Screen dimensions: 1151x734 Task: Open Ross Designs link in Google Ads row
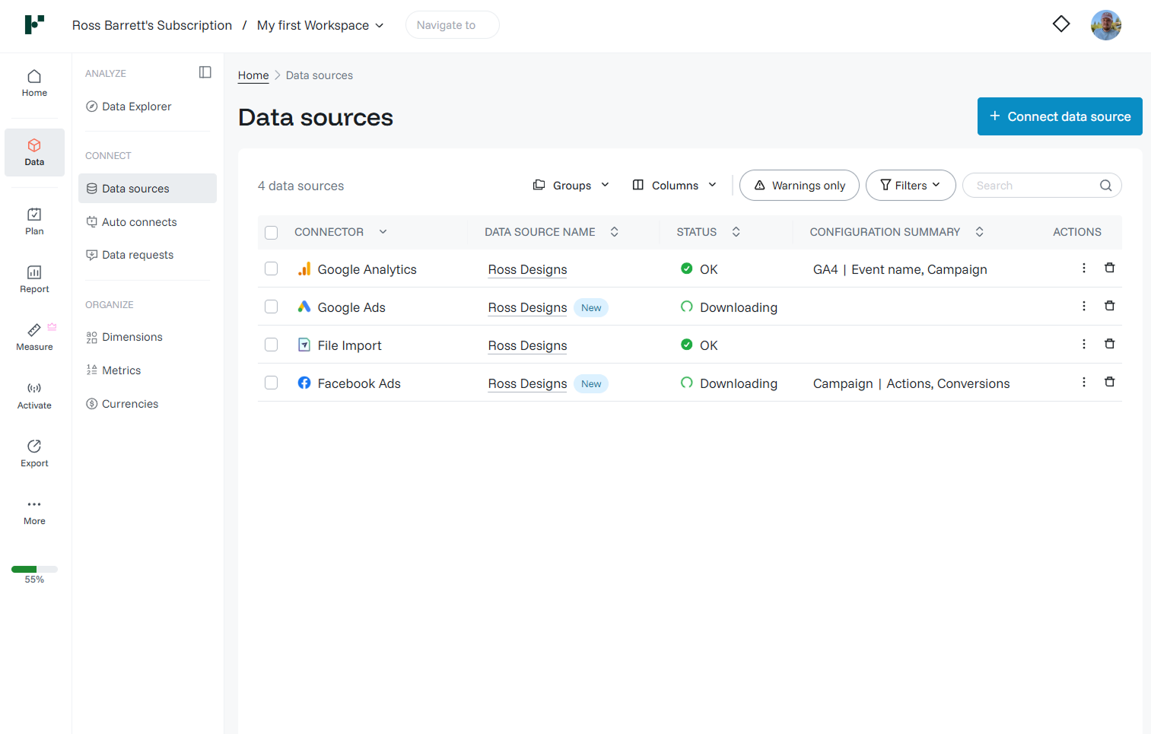(527, 307)
